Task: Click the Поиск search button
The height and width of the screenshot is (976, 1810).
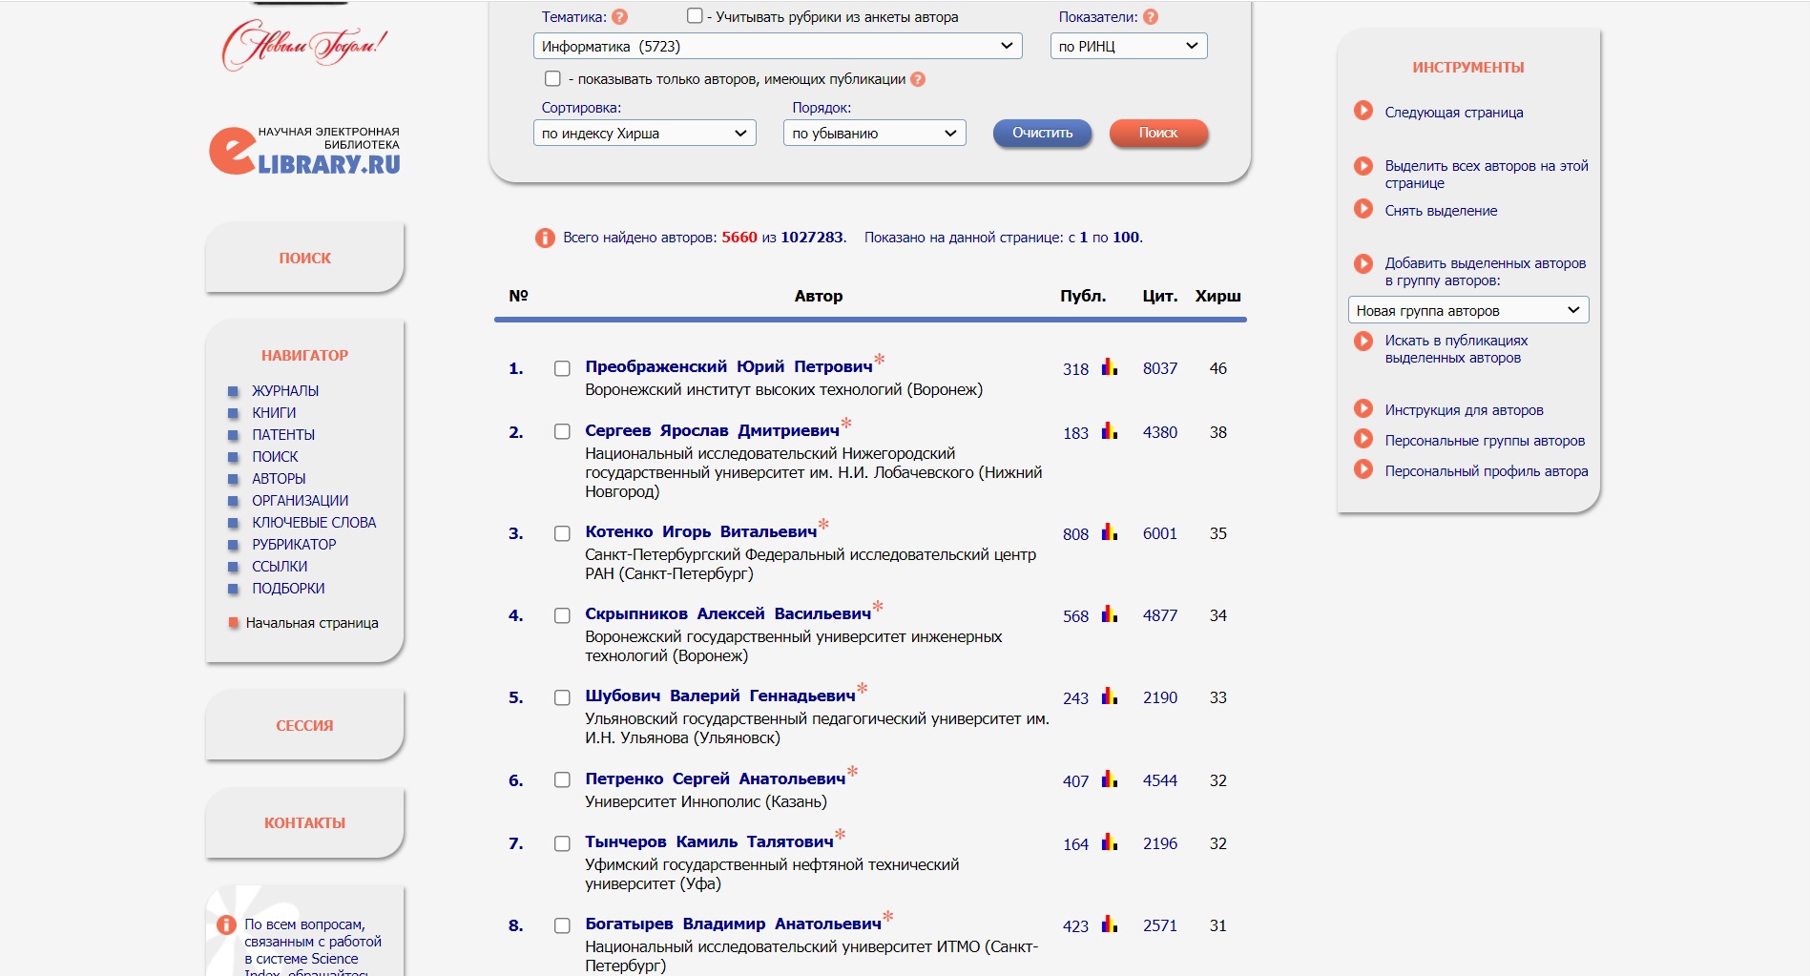Action: coord(1158,133)
